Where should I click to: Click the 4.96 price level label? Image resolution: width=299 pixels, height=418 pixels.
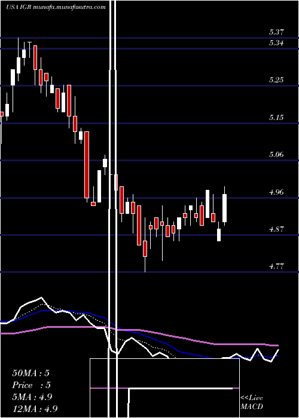pos(276,192)
